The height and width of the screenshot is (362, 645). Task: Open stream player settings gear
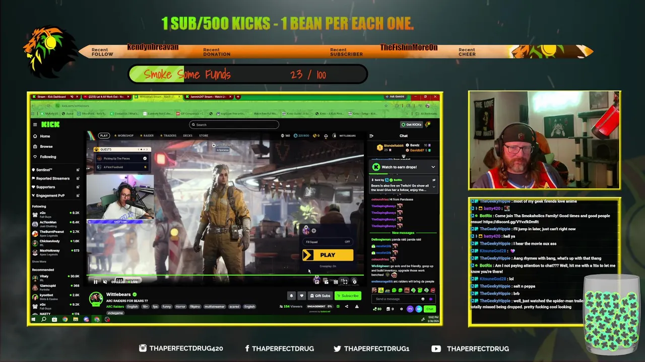tap(354, 282)
